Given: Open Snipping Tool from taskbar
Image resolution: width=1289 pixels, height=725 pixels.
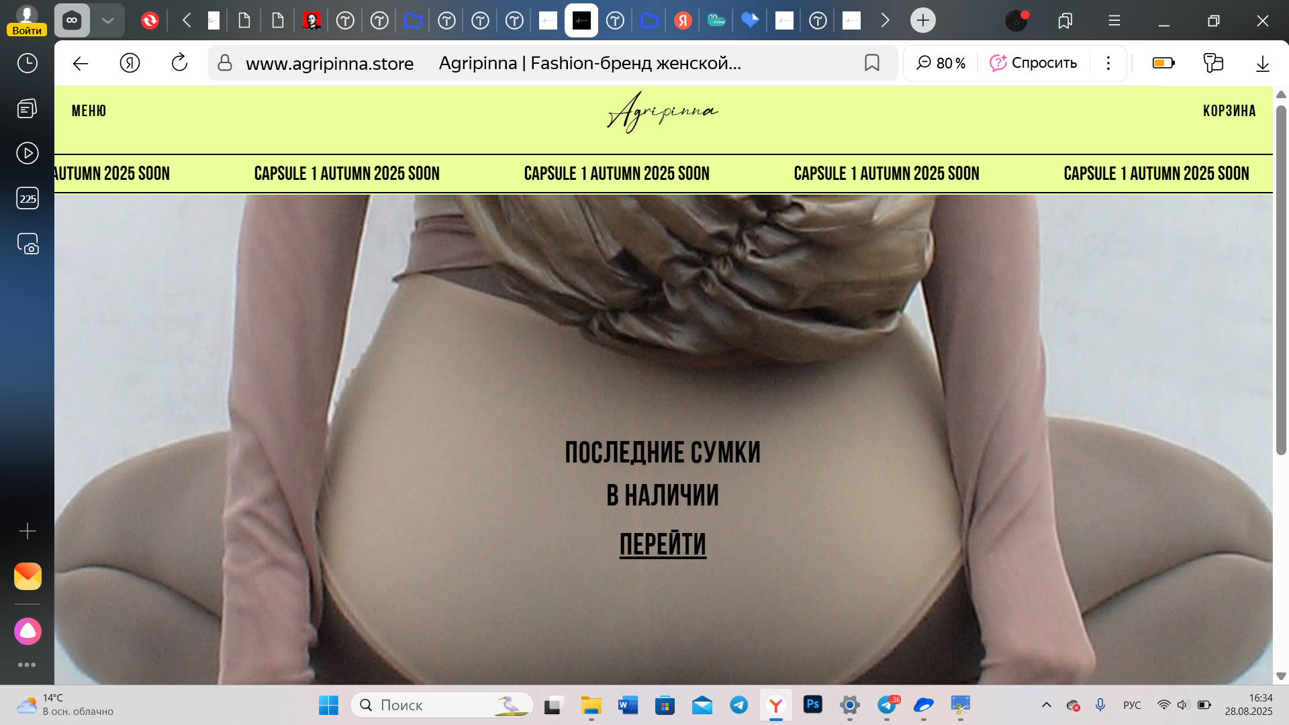Looking at the screenshot, I should (x=961, y=706).
